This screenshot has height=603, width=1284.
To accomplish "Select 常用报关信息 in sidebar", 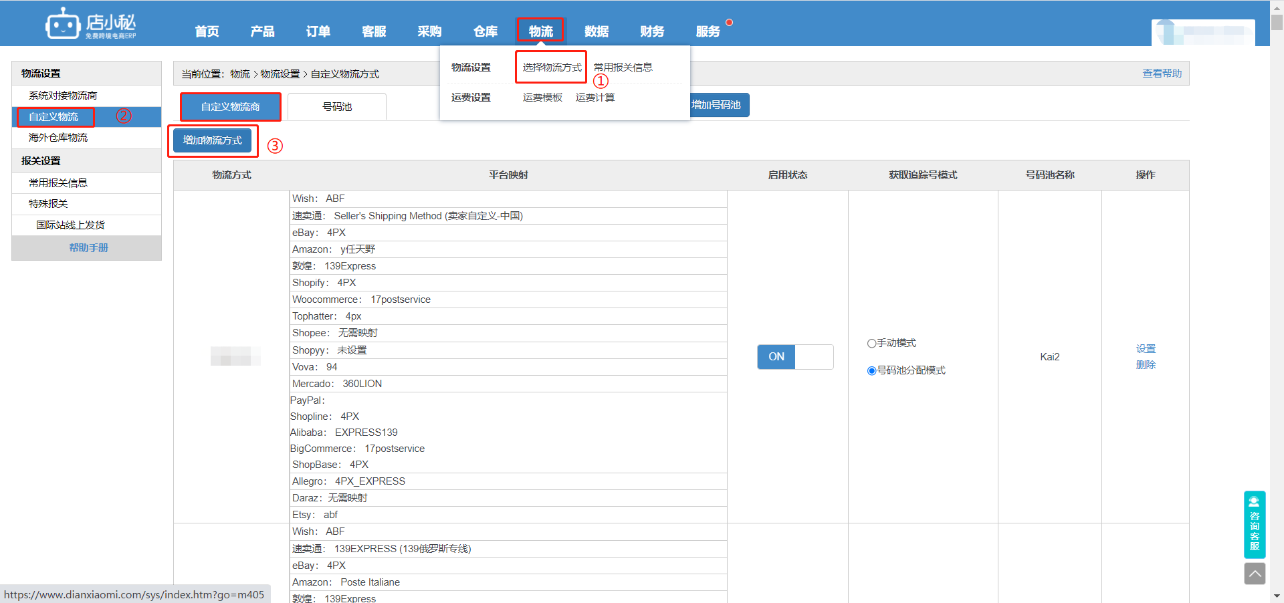I will point(87,183).
